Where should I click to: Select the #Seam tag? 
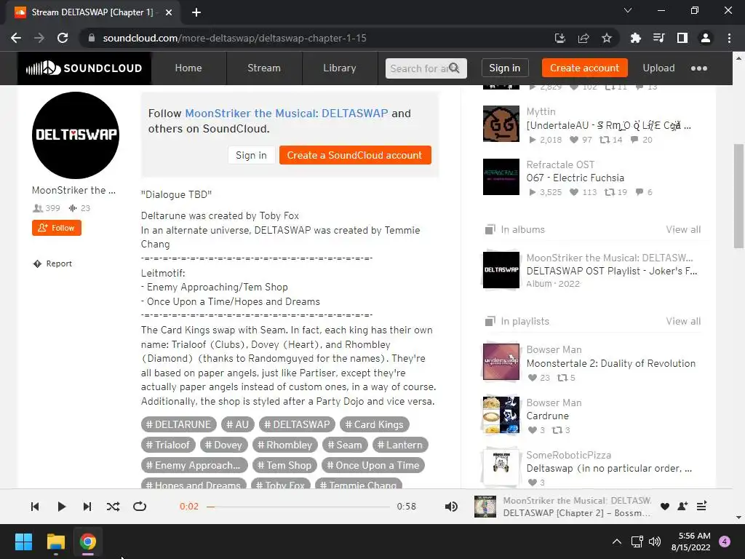344,445
